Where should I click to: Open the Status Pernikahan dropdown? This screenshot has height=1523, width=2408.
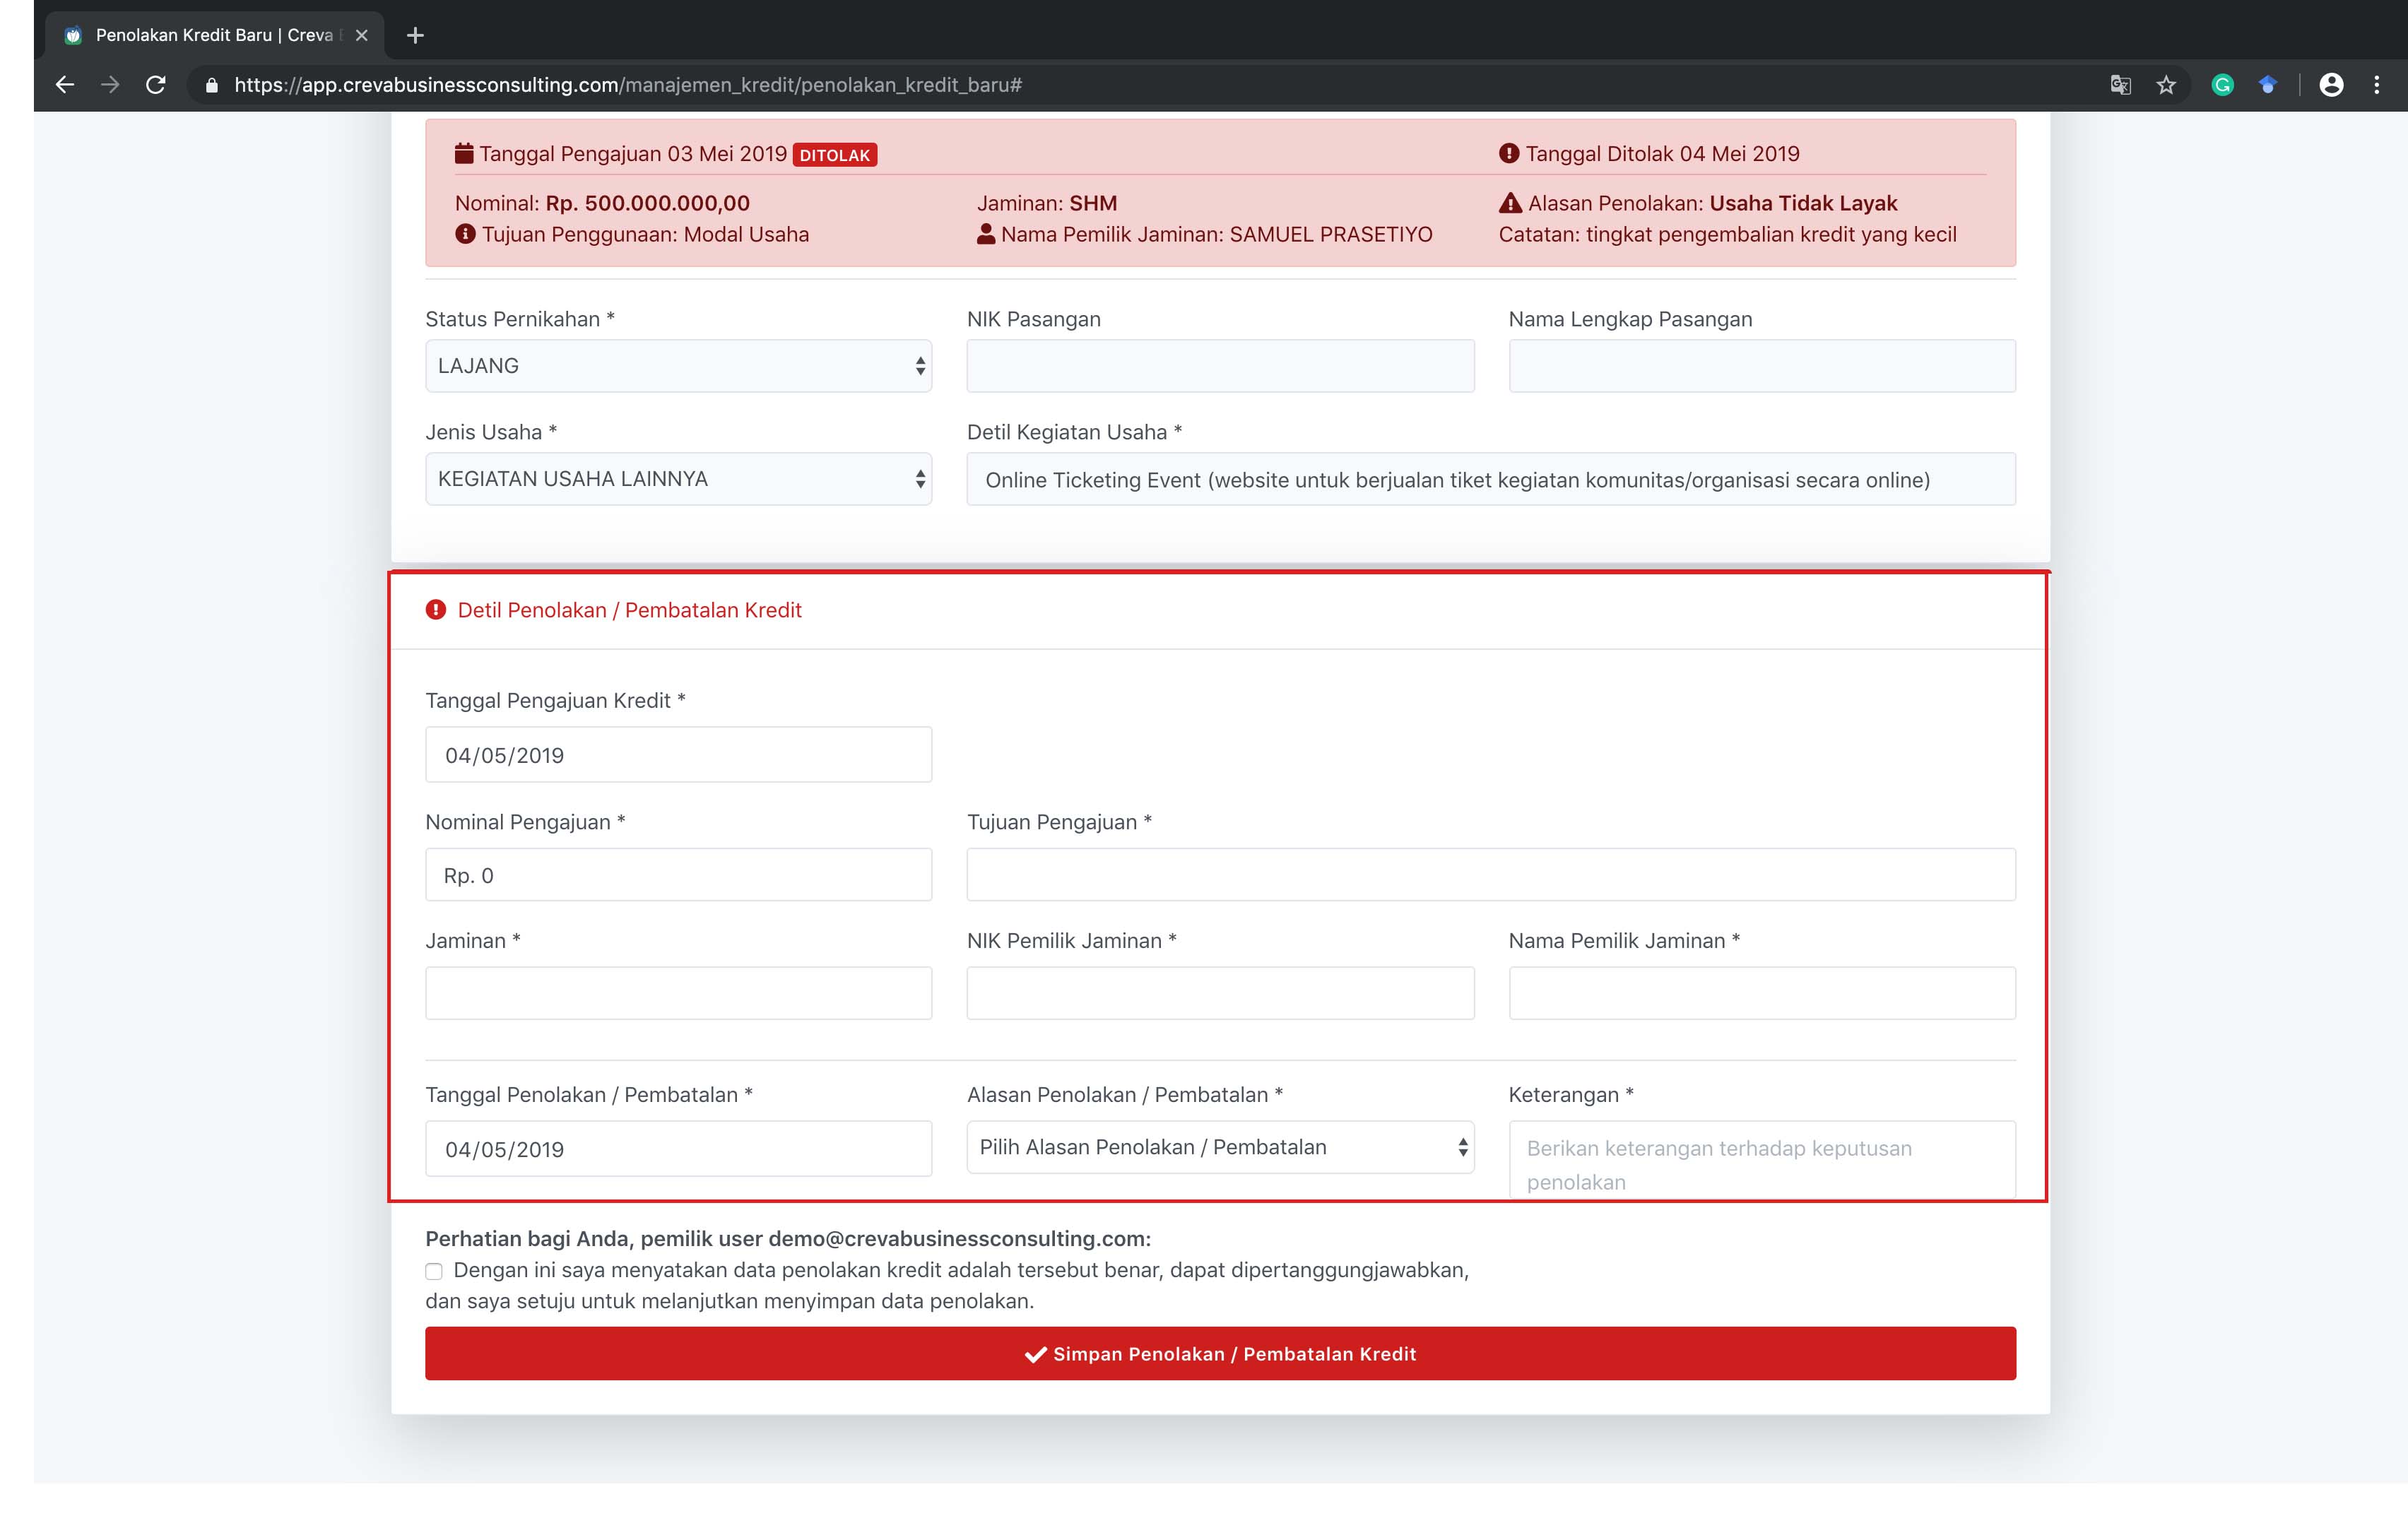point(679,366)
